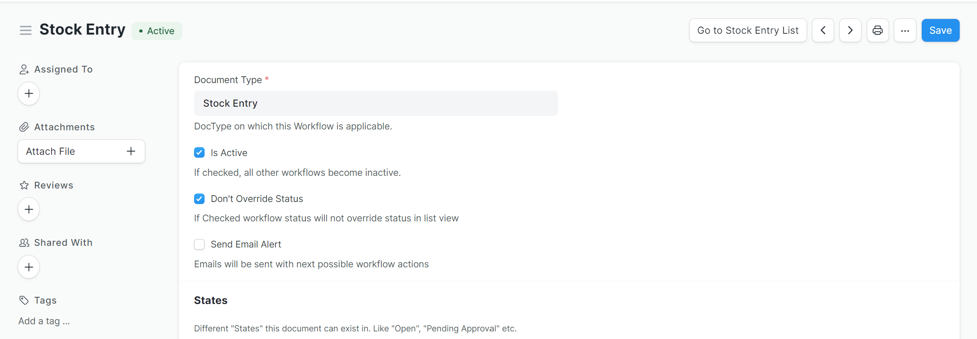Click the Reviews star icon
The image size is (977, 339).
24,185
